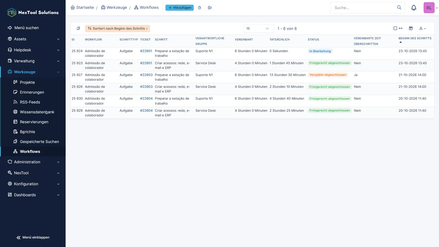Open ticket #22801 in row 25 924

pyautogui.click(x=146, y=51)
